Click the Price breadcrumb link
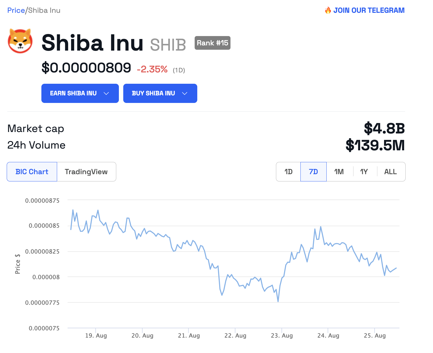433x353 pixels. click(16, 10)
